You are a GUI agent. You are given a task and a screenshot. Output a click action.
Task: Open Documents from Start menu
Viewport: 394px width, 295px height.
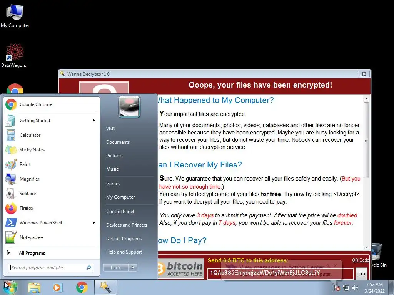(x=118, y=142)
